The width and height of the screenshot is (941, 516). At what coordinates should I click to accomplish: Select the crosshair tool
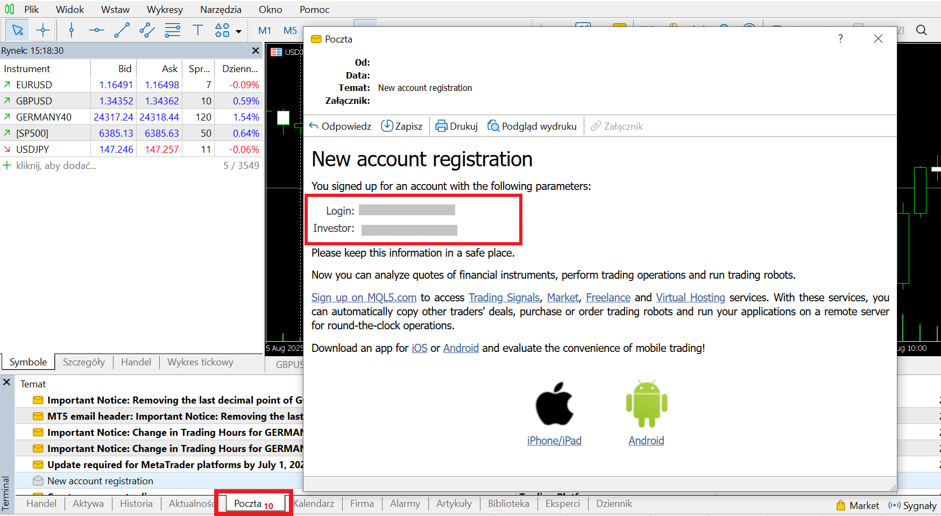click(43, 30)
